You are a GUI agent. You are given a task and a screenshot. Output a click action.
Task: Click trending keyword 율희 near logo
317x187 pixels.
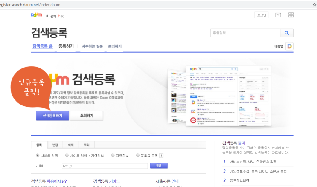click(53, 16)
